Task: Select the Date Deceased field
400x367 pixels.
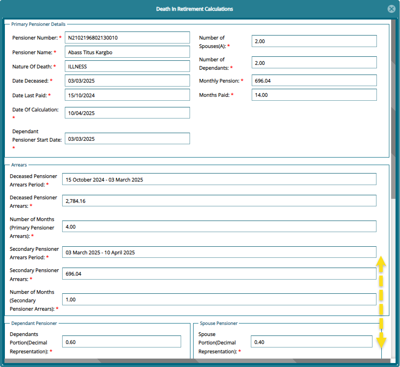Action: (x=127, y=80)
